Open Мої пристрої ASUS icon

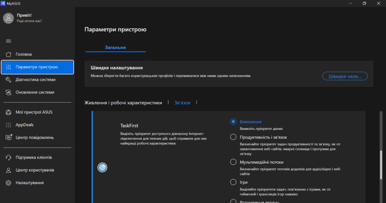click(8, 112)
